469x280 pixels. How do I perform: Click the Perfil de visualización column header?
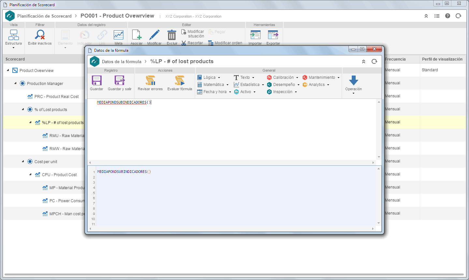(442, 59)
